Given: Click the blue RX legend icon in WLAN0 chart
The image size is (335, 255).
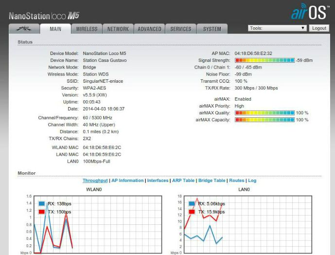Looking at the screenshot, I should click(x=42, y=204).
